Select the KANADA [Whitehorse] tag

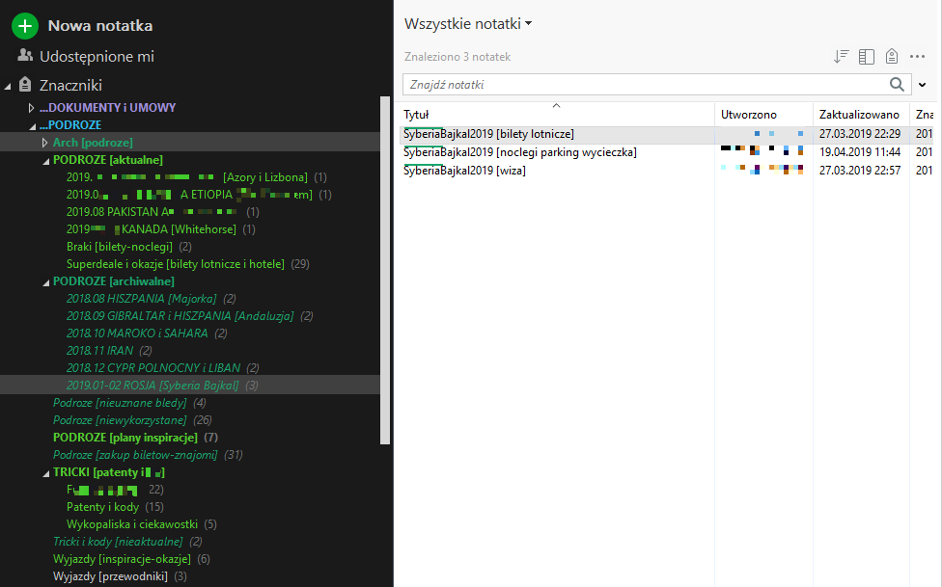[x=152, y=229]
